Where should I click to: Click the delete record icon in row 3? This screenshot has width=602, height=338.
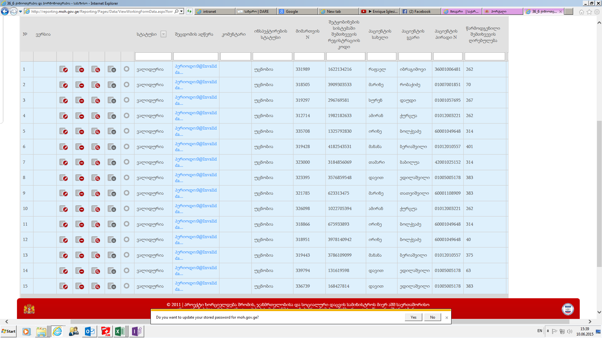pos(80,100)
